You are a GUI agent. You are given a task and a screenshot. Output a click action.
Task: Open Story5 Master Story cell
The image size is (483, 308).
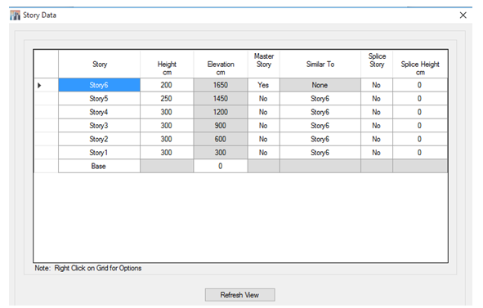tap(264, 99)
